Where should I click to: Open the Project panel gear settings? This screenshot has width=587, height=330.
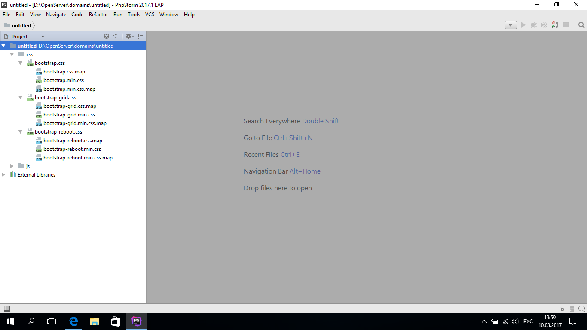[x=128, y=37]
